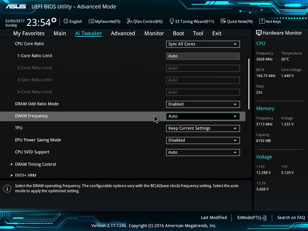This screenshot has height=231, width=308.
Task: Open MyFavorite(F3)
Action: pyautogui.click(x=104, y=21)
